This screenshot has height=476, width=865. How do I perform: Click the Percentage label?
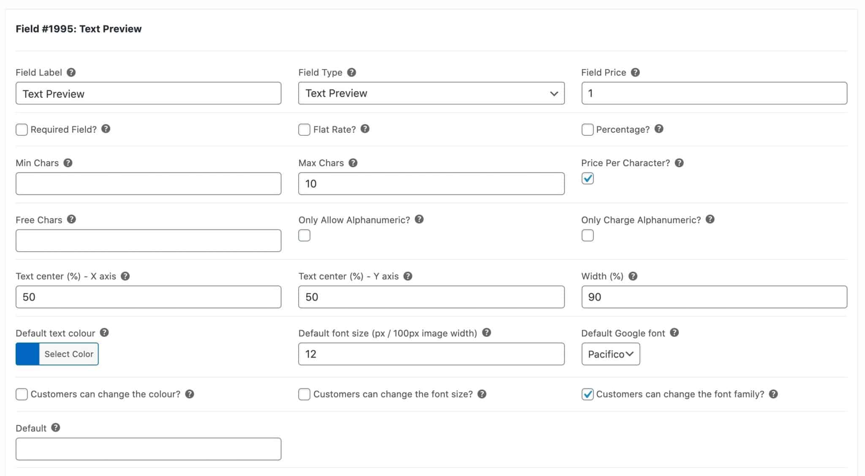[623, 129]
